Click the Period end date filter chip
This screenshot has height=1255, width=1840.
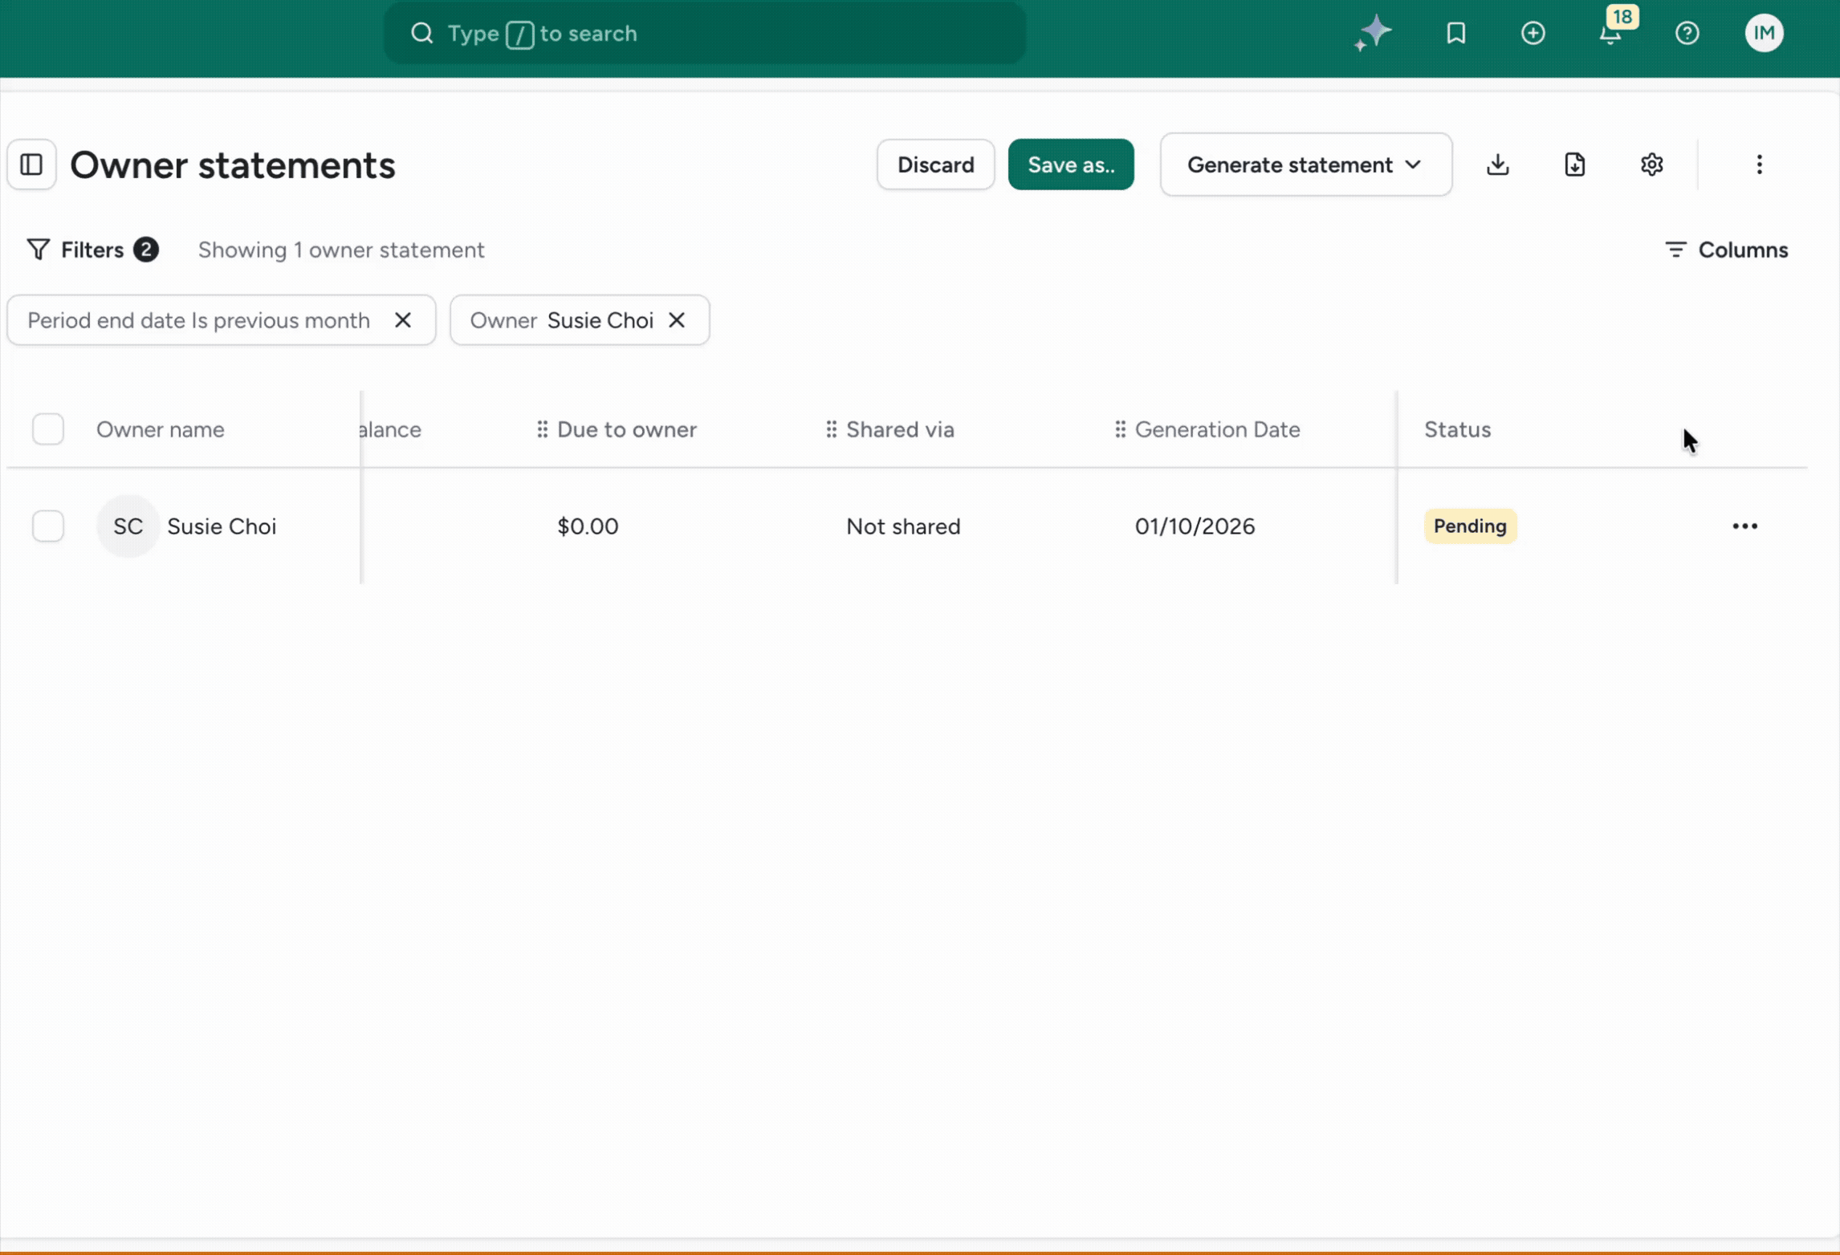point(222,320)
